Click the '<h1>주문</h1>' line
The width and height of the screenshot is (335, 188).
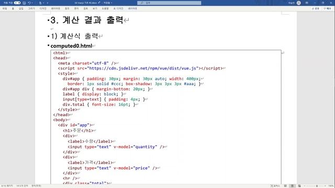(x=78, y=131)
